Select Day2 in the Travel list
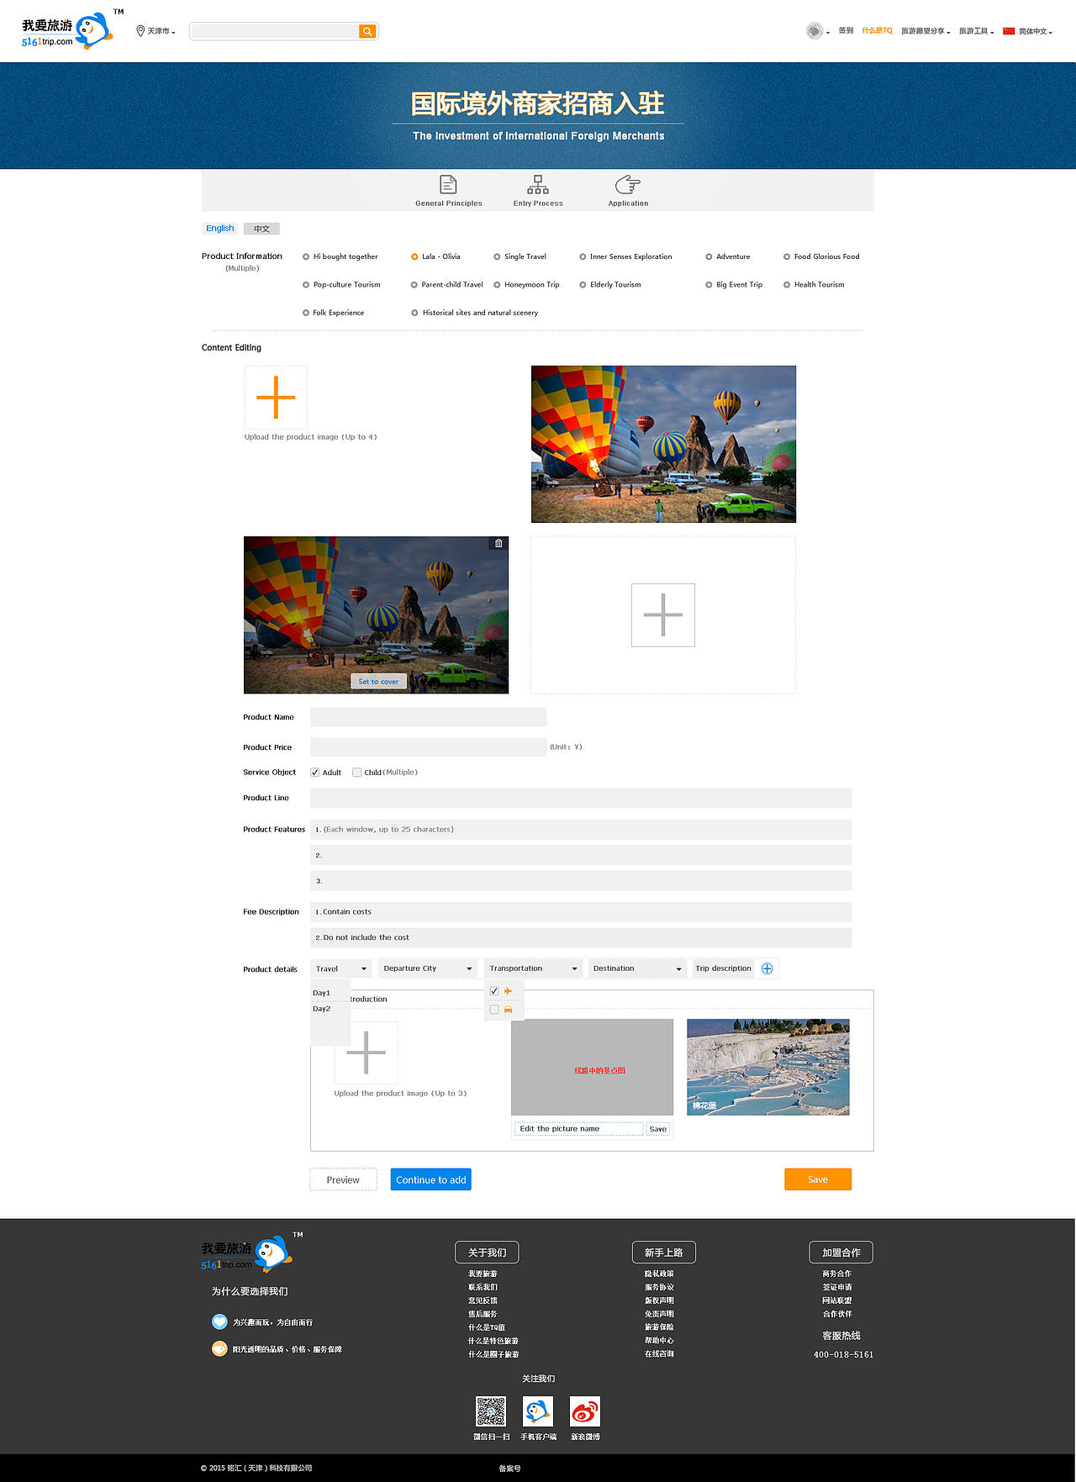The height and width of the screenshot is (1482, 1076). coord(322,1009)
